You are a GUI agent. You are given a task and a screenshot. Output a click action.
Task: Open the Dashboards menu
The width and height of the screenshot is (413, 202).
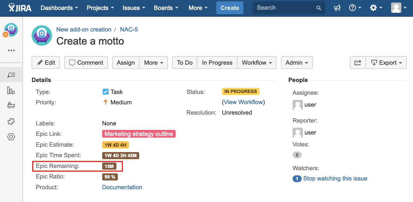click(59, 8)
